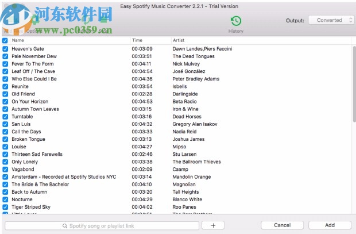Click the time 00:04:32 for San Luis
This screenshot has height=234, width=356.
point(142,124)
